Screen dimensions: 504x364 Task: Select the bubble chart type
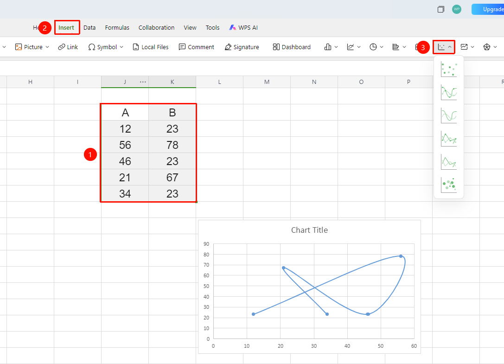[449, 185]
